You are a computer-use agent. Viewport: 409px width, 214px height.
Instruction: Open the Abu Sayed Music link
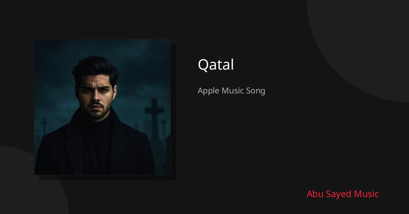click(343, 194)
